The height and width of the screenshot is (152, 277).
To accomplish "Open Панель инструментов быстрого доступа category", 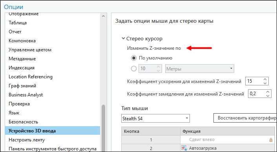I will pos(53,149).
